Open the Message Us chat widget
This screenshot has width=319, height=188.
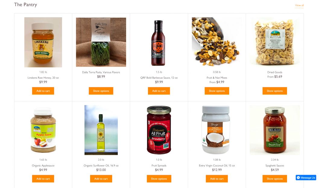coord(306,178)
